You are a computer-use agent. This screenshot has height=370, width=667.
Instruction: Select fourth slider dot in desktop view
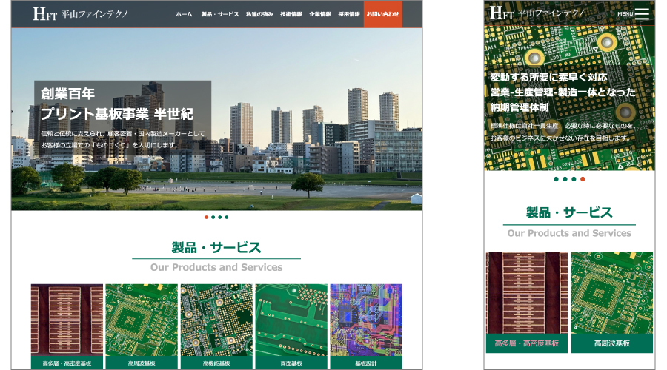[227, 217]
